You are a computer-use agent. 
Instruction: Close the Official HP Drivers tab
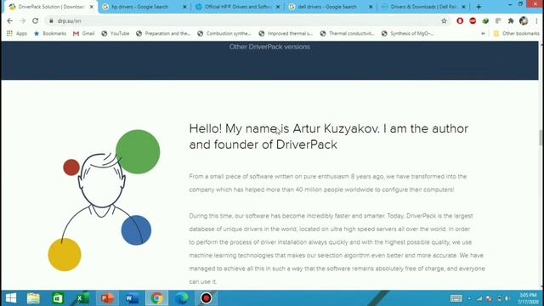tap(278, 7)
